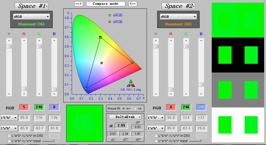Open the DeltaE*ab formula dropdown
The width and height of the screenshot is (266, 145).
click(125, 117)
